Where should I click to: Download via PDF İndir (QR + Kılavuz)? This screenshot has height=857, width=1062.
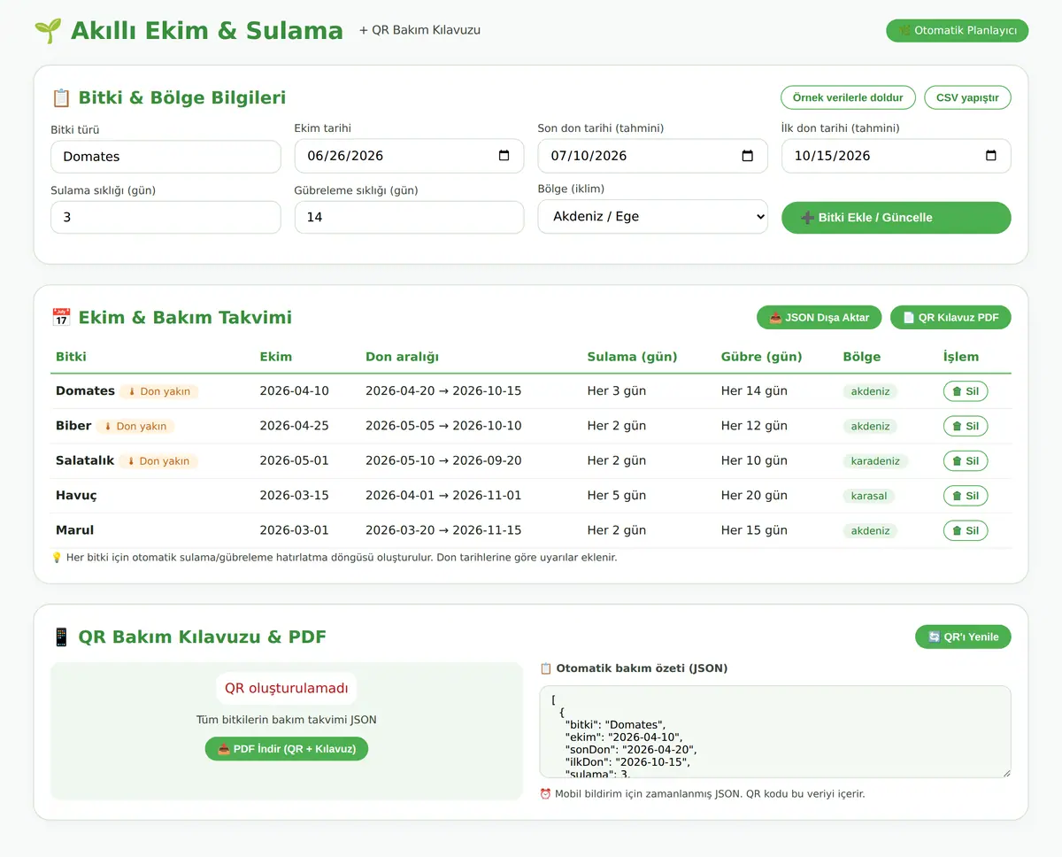(x=287, y=749)
